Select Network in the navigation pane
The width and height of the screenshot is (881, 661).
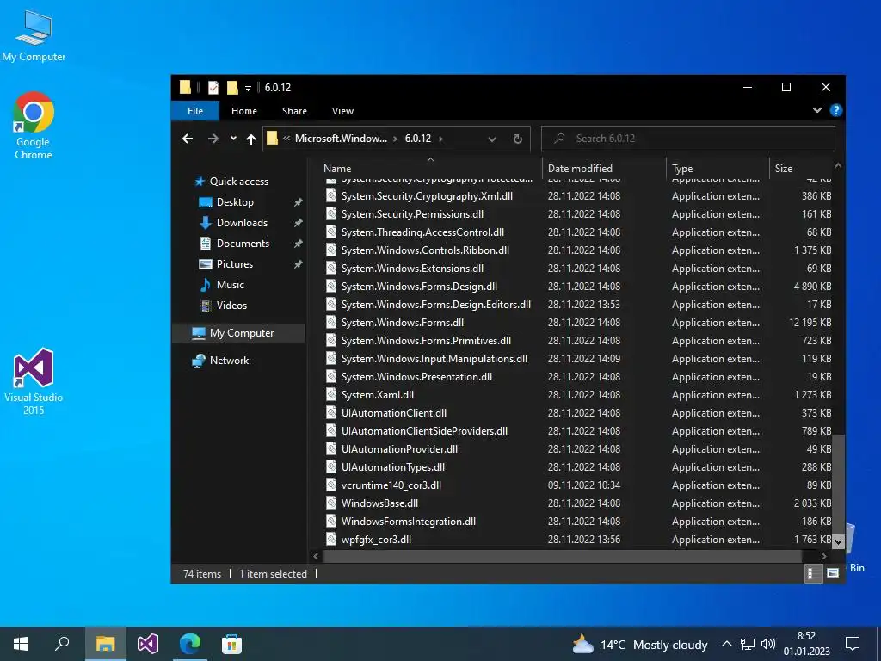pos(228,361)
